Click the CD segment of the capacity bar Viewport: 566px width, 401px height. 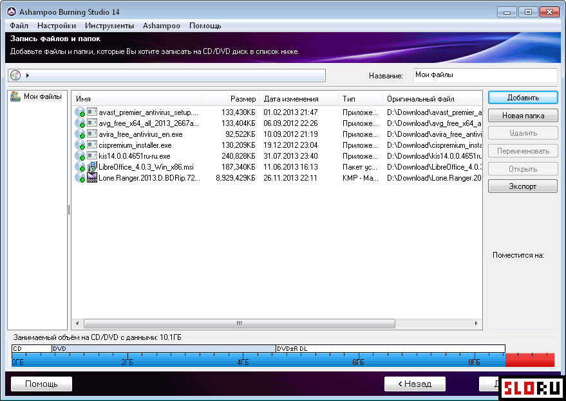32,349
